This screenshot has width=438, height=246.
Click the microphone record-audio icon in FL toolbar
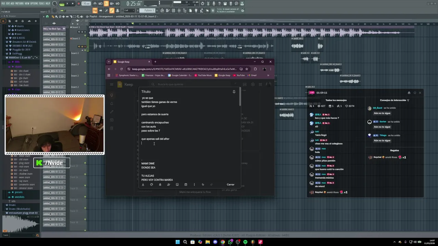coord(214,3)
